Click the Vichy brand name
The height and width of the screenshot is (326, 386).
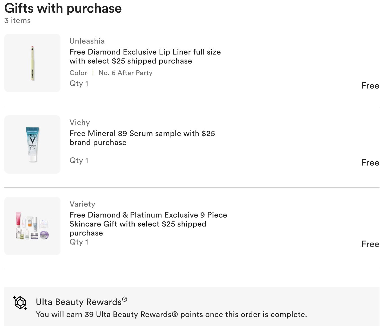click(x=80, y=123)
